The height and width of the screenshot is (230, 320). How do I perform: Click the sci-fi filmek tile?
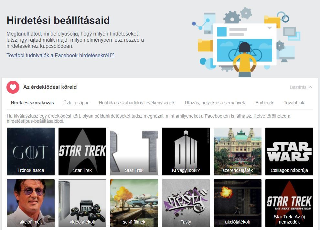pos(134,203)
